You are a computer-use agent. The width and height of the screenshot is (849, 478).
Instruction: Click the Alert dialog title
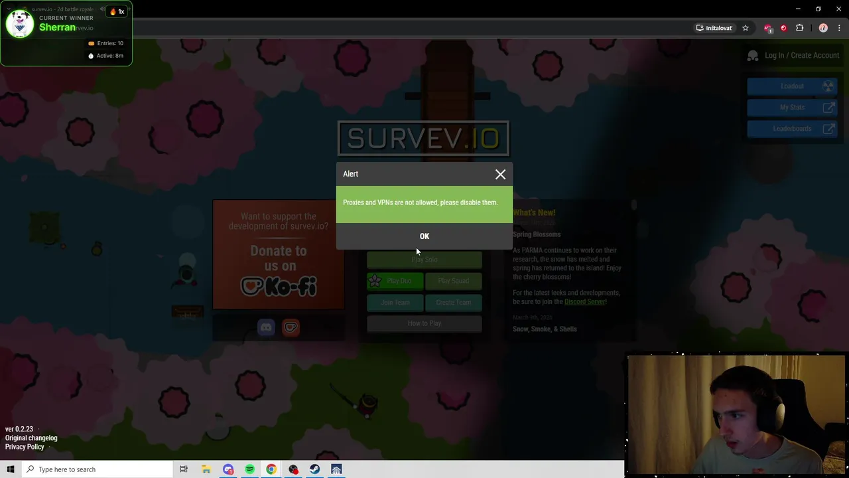350,174
